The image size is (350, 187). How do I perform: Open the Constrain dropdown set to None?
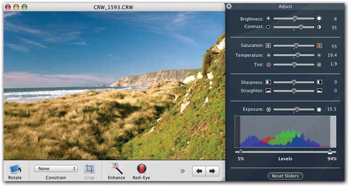pos(56,168)
